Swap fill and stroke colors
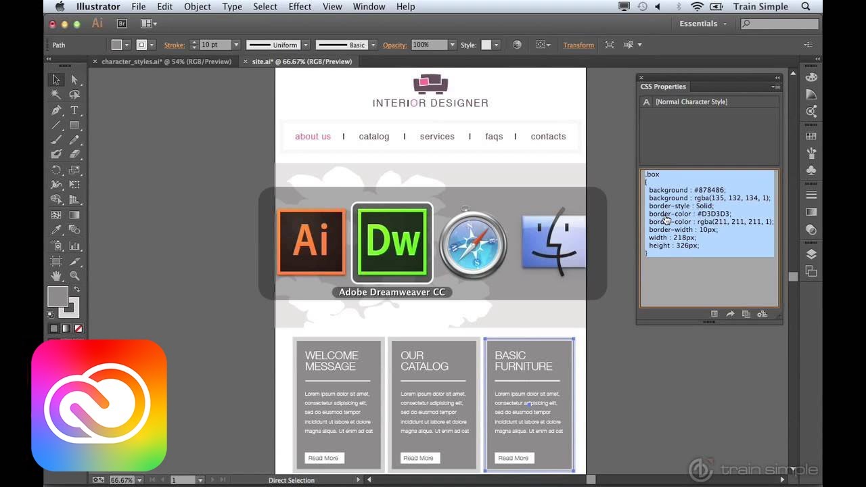This screenshot has height=487, width=866. (x=76, y=289)
